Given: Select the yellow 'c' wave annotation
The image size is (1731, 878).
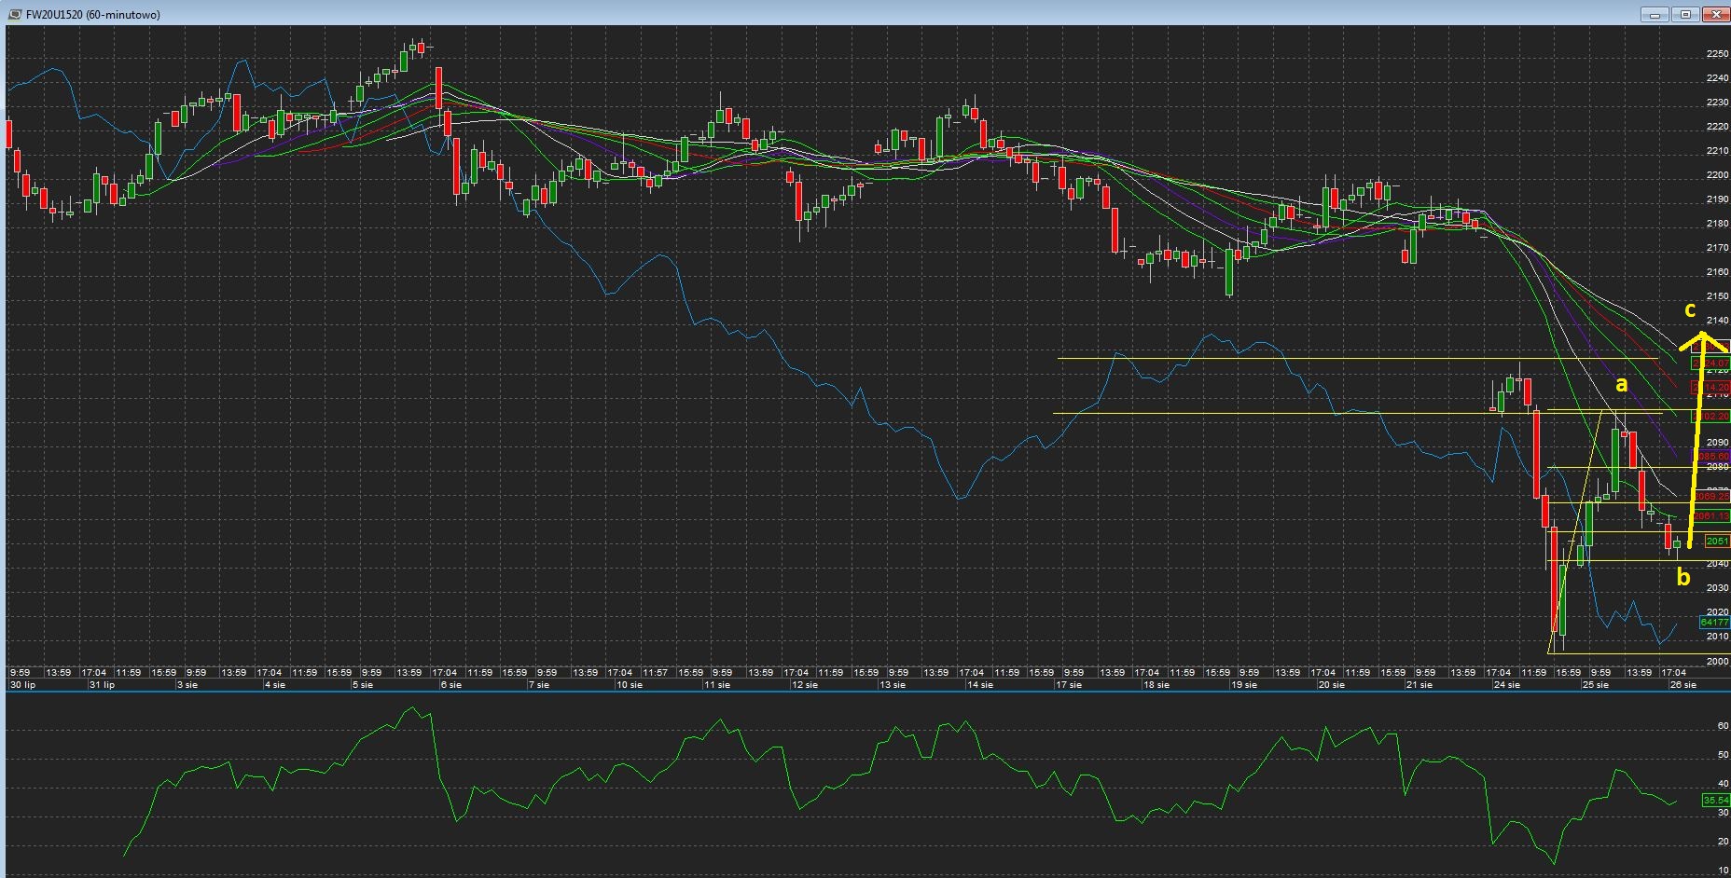Looking at the screenshot, I should tap(1689, 309).
